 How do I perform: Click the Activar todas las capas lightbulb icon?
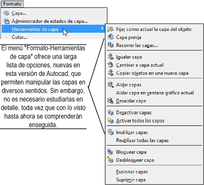click(x=111, y=121)
